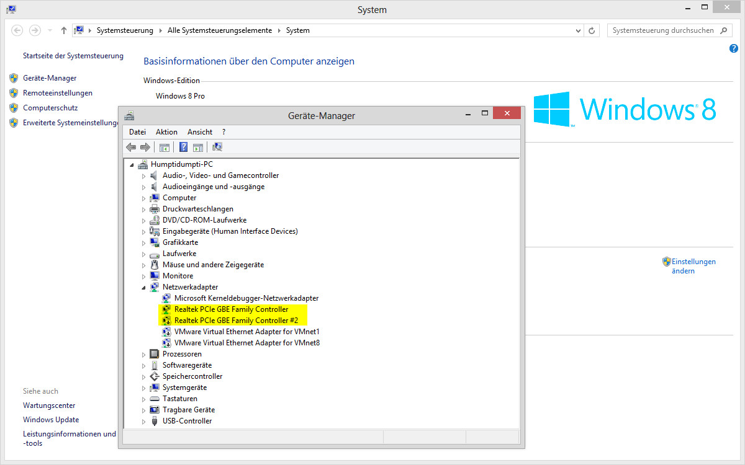The height and width of the screenshot is (465, 745).
Task: Click the Windows 8 Pro edition text
Action: (180, 96)
